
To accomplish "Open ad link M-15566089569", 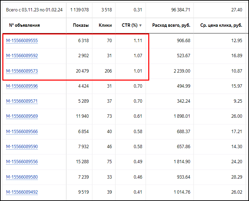I will click(x=22, y=116).
